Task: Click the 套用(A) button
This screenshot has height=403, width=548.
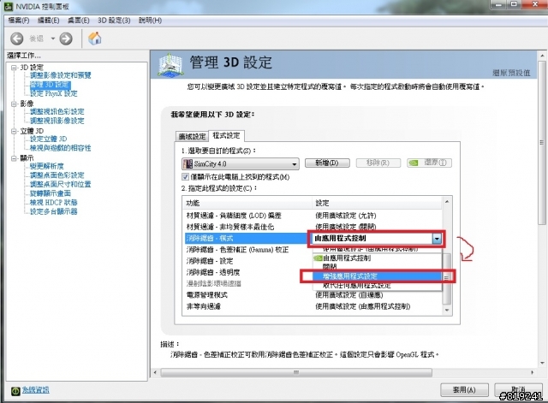Action: pos(464,389)
